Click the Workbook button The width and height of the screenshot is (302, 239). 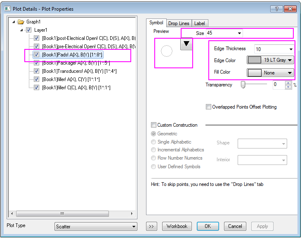pyautogui.click(x=177, y=226)
